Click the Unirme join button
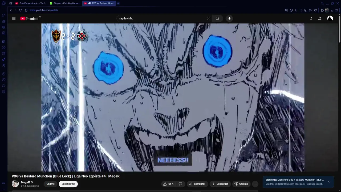Viewport: 341px width, 192px height. [x=50, y=184]
